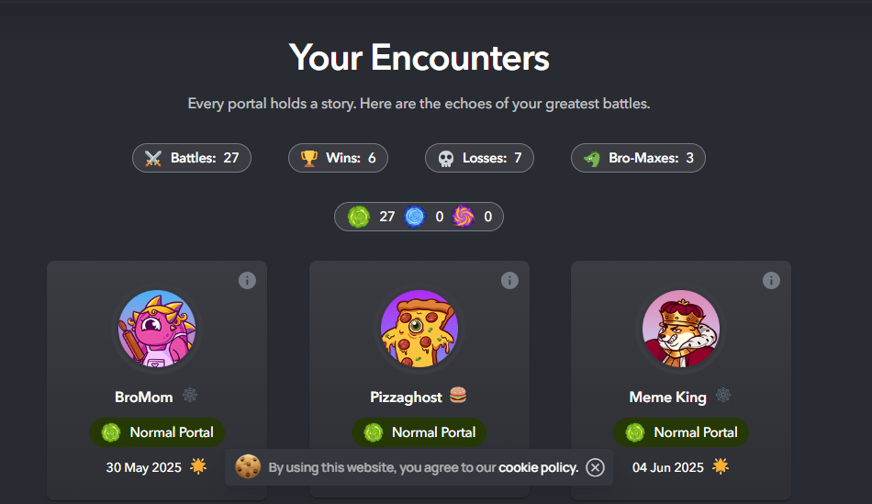
Task: Click the info icon on Meme King card
Action: 771,281
